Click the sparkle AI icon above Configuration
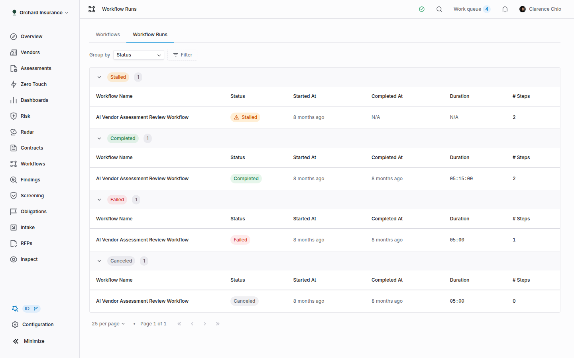This screenshot has height=358, width=574. 15,309
